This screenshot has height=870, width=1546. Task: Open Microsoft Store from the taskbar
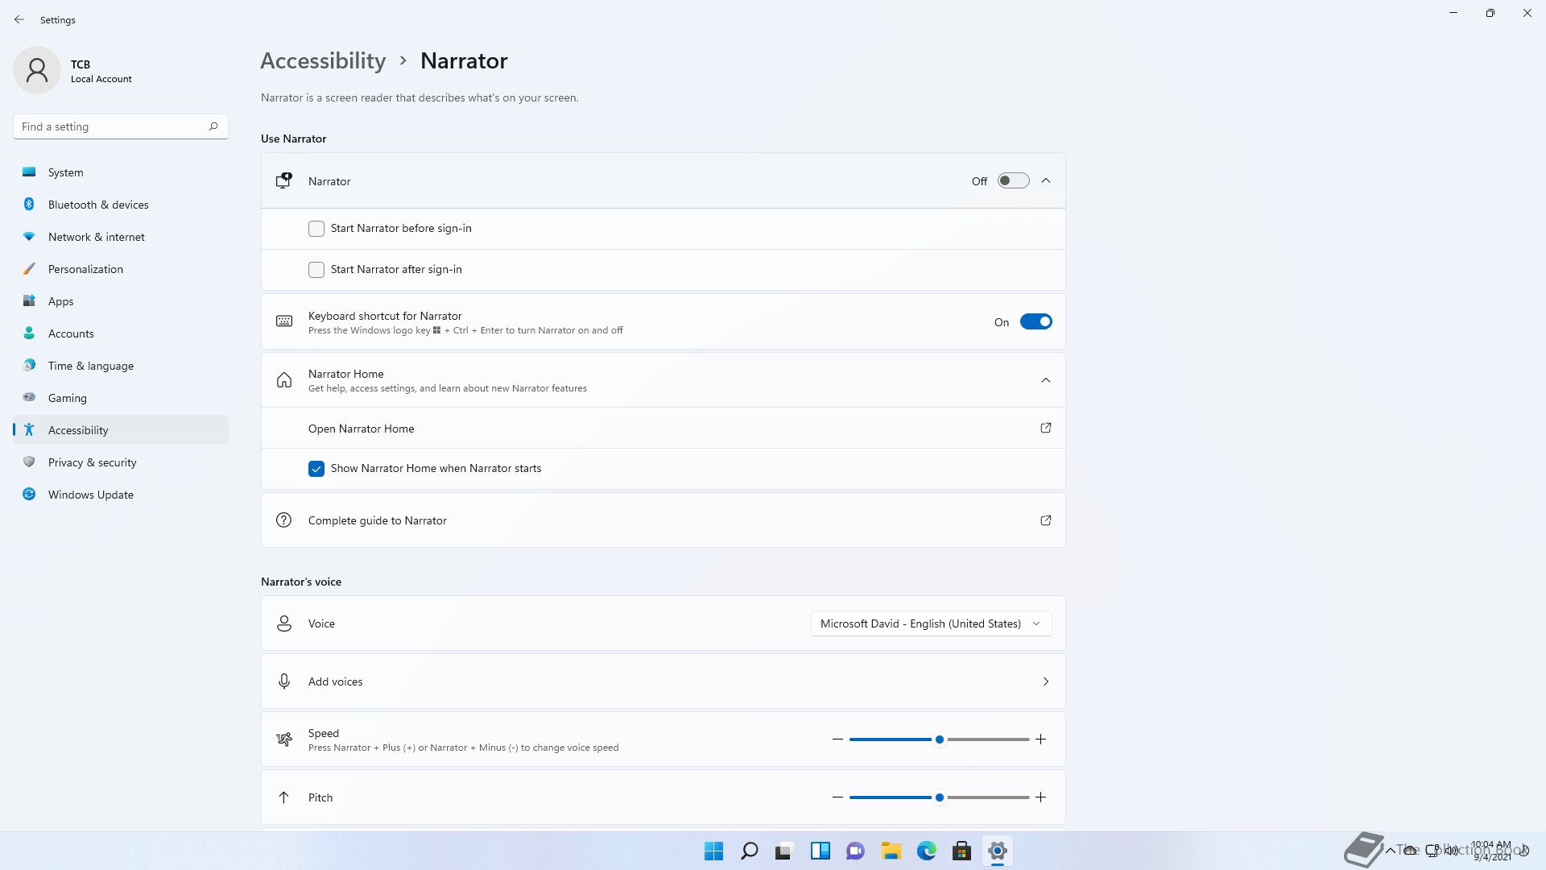coord(961,851)
